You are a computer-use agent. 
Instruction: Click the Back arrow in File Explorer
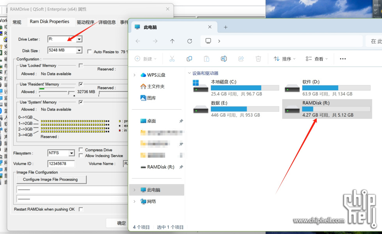[138, 41]
